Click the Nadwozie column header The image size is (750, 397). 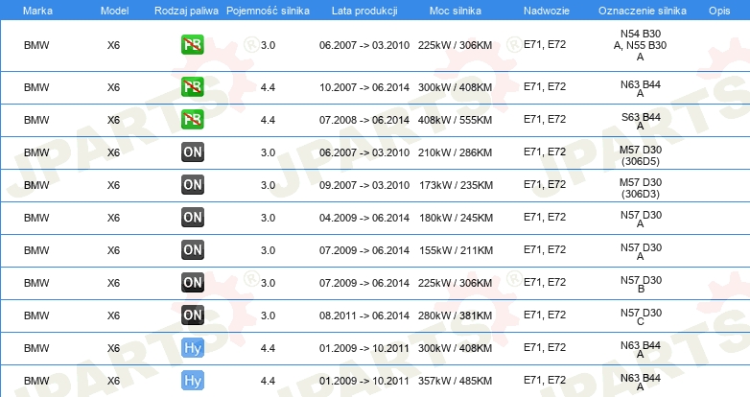click(x=547, y=11)
